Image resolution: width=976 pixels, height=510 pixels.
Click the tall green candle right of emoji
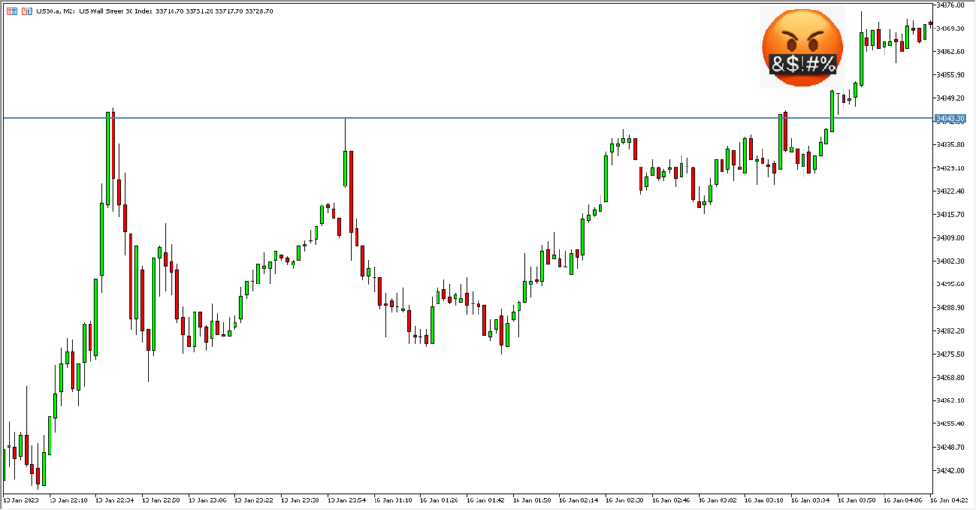[x=863, y=58]
